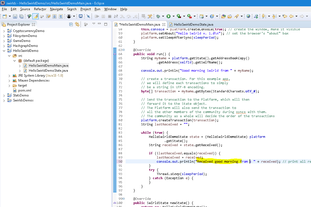Image resolution: width=311 pixels, height=207 pixels.
Task: Toggle Show Whitespace Characters pilcrow icon
Action: point(61,16)
